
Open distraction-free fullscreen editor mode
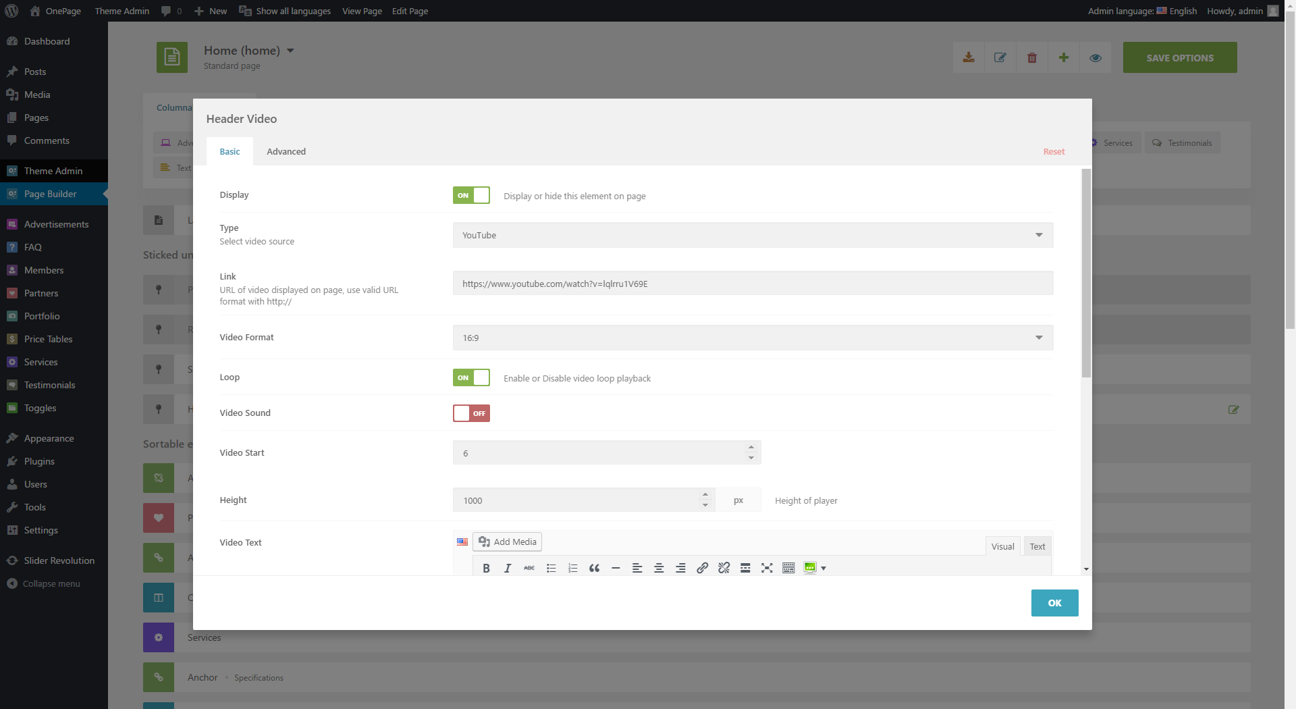tap(767, 568)
